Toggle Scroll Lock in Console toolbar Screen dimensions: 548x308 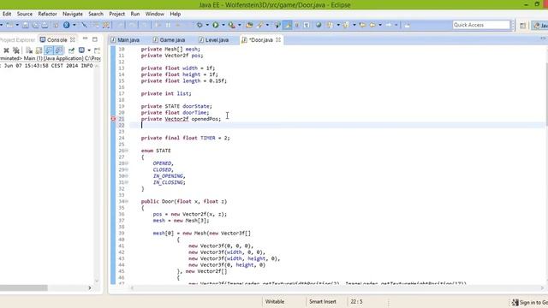click(x=39, y=50)
